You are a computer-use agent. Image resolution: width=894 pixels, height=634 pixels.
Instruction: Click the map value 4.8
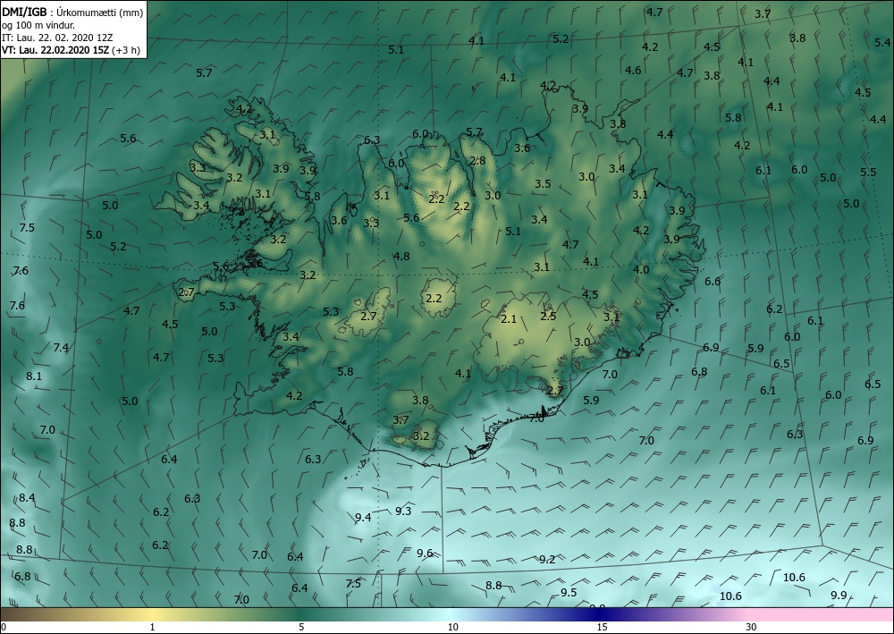401,256
